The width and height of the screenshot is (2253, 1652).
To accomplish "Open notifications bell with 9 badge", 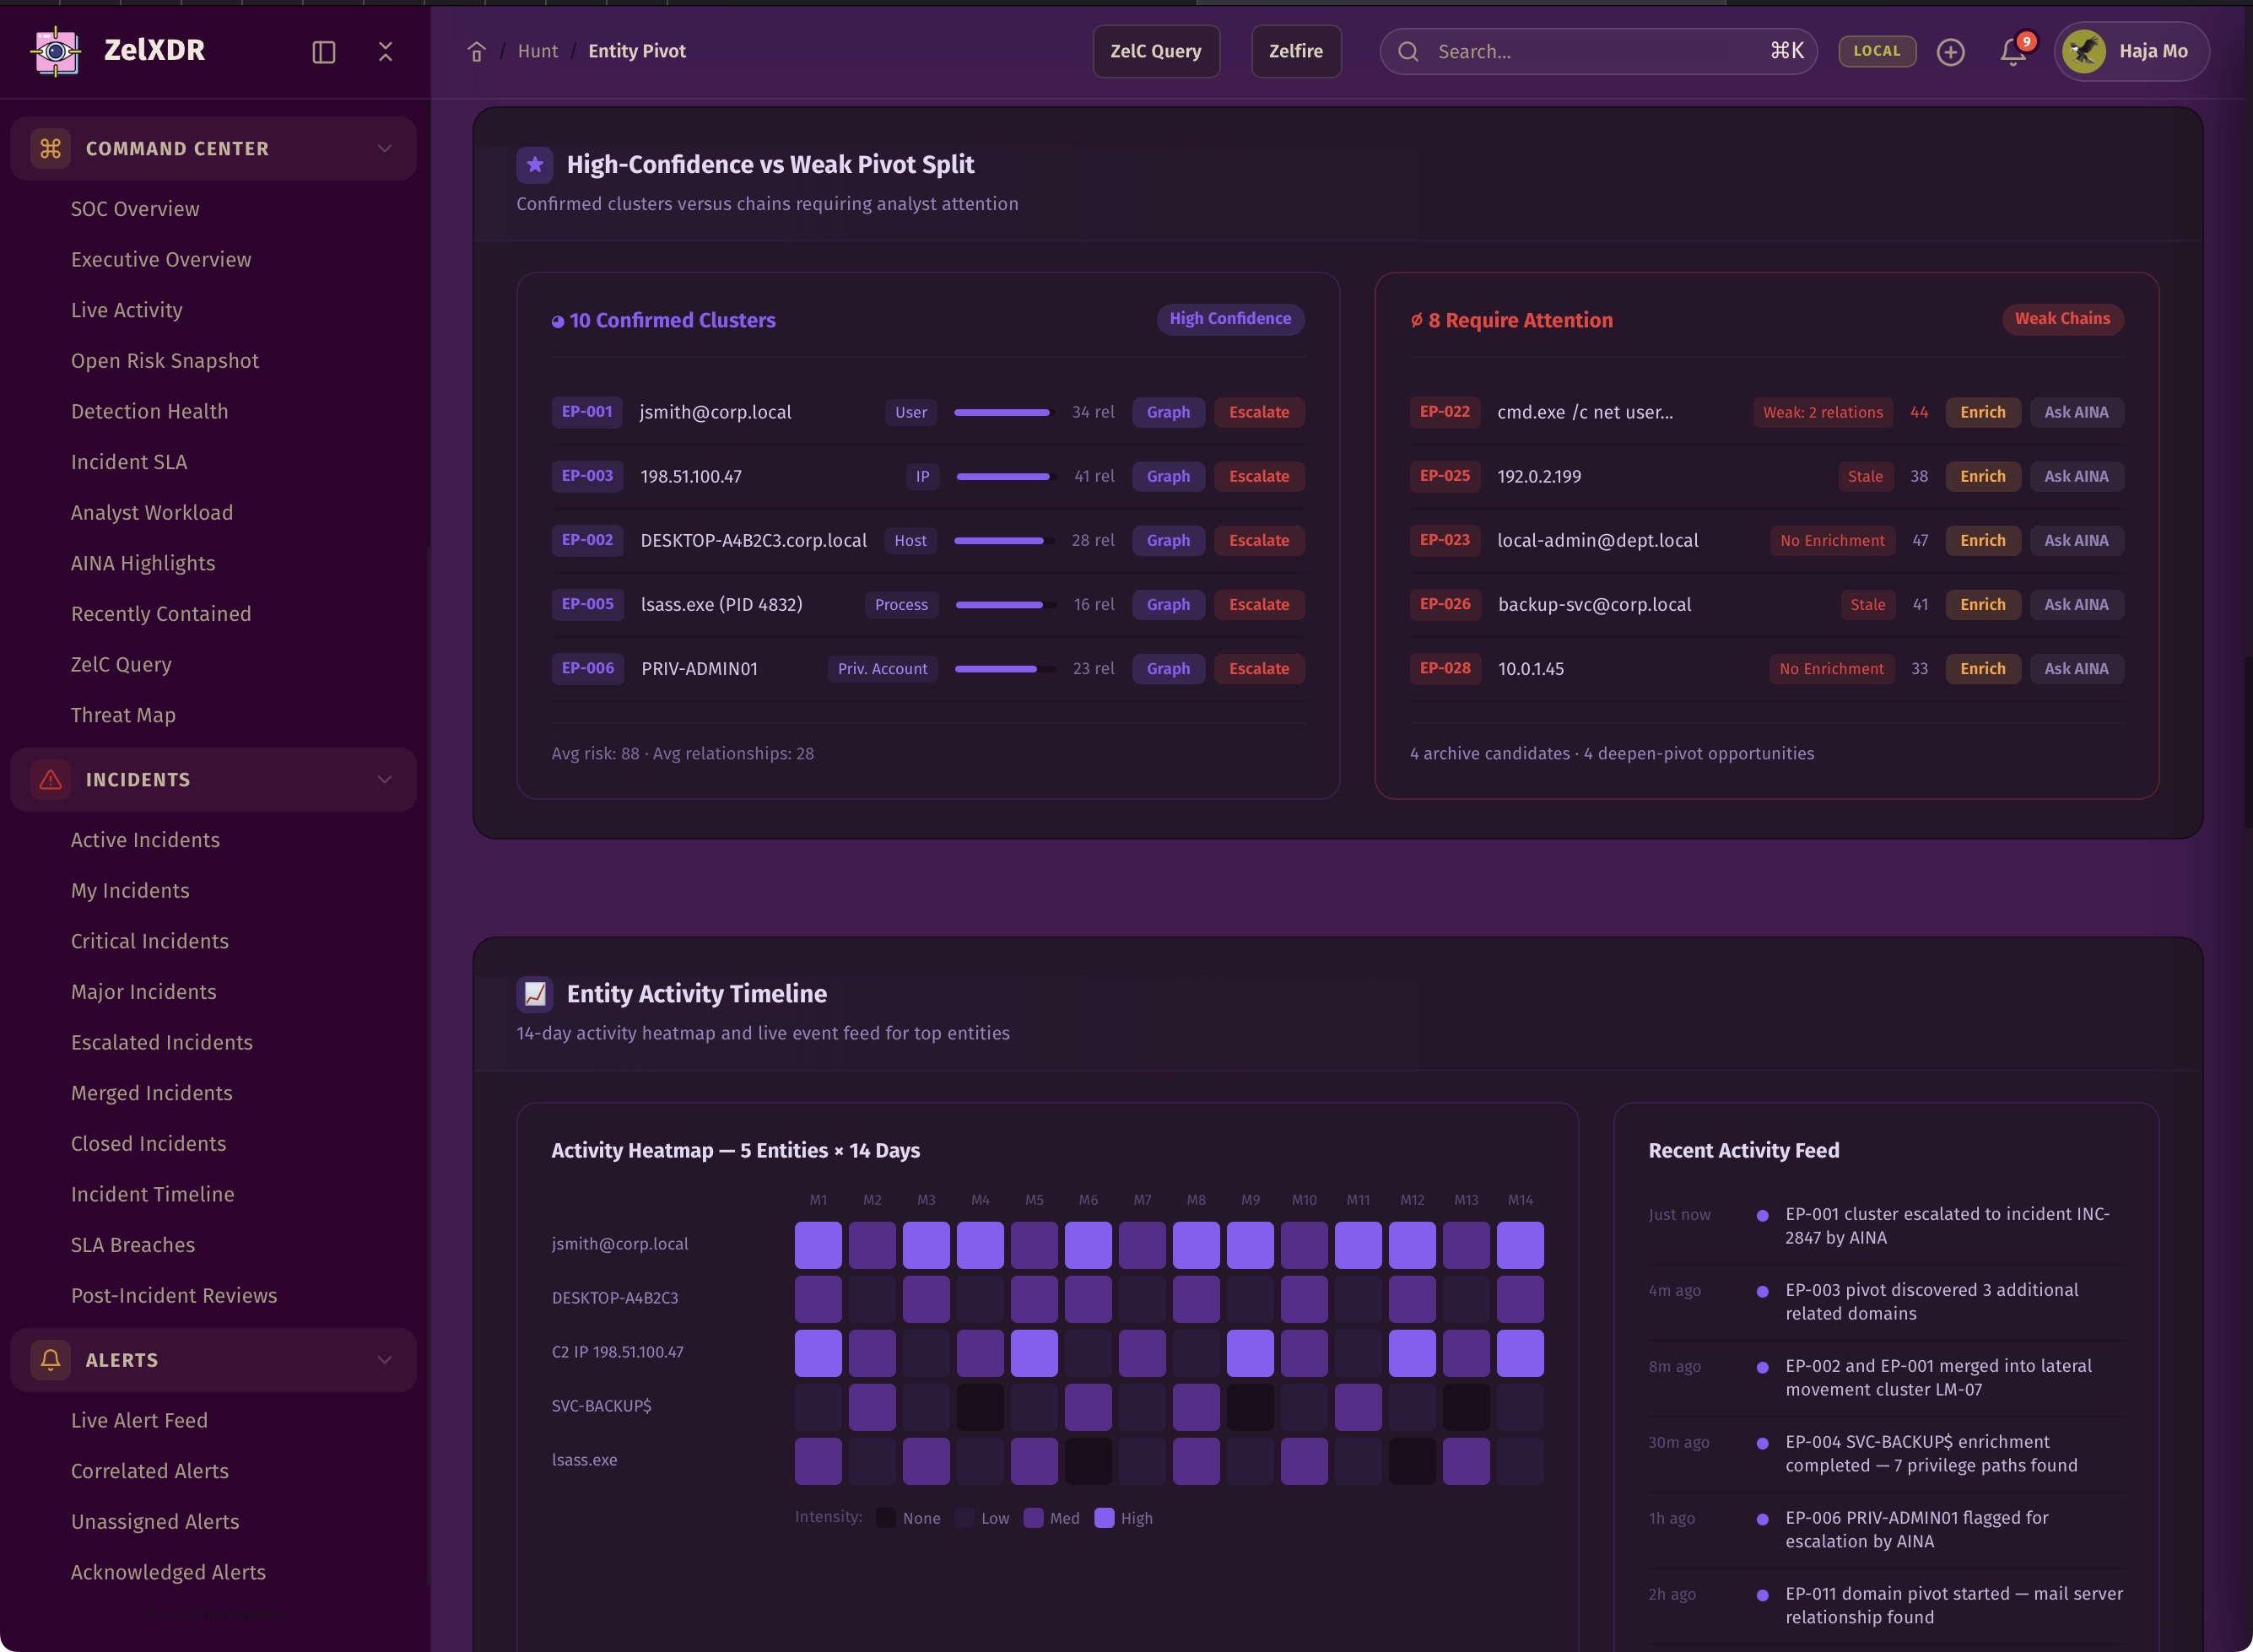I will (x=2013, y=51).
